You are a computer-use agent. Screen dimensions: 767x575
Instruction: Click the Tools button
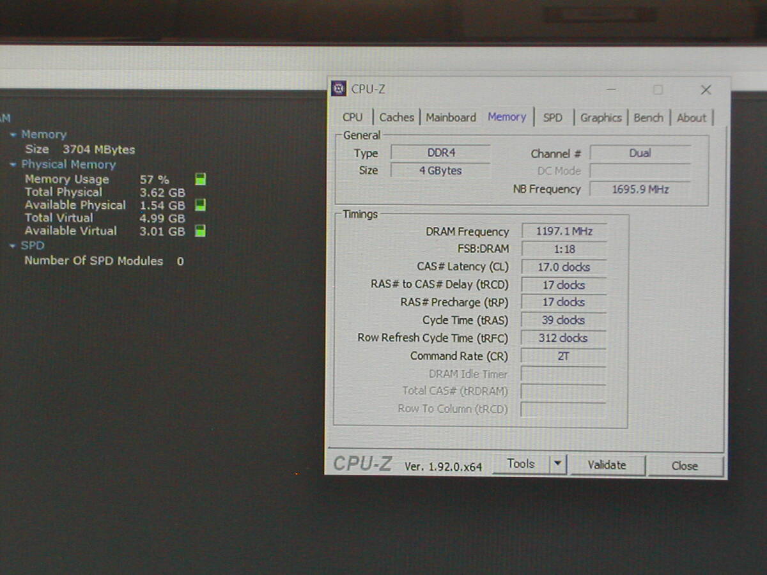[520, 464]
